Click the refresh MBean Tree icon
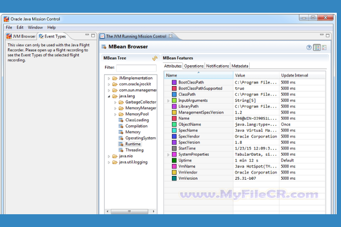Screen dimensions: 341x227 pyautogui.click(x=154, y=58)
